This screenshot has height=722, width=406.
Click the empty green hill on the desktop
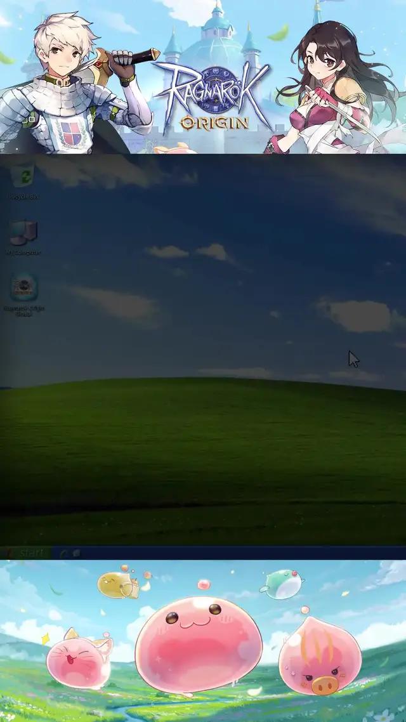click(203, 444)
